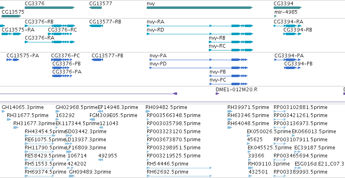Image resolution: width=345 pixels, height=178 pixels.
Task: Click the CG13575 gene label
Action: click(x=13, y=12)
